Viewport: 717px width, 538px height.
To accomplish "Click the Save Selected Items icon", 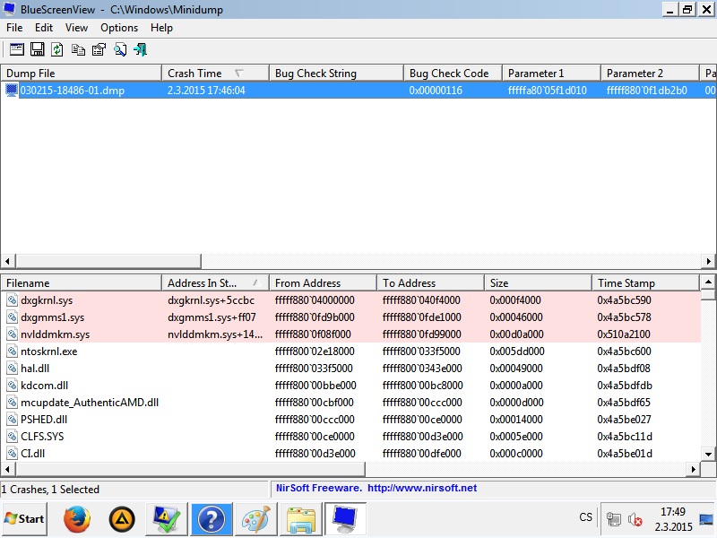I will [x=37, y=49].
